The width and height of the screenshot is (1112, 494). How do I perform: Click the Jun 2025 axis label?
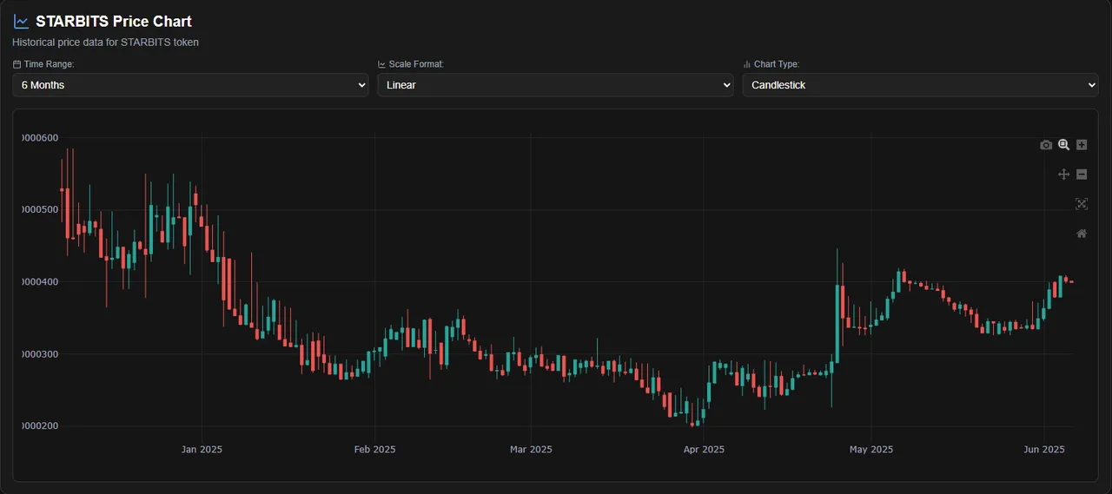click(x=1044, y=449)
